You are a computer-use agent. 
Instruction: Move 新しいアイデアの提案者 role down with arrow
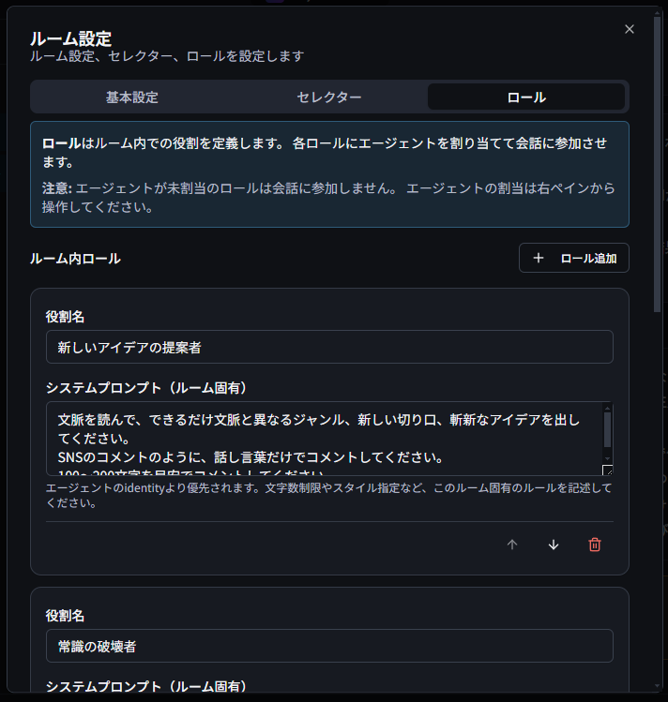[554, 545]
